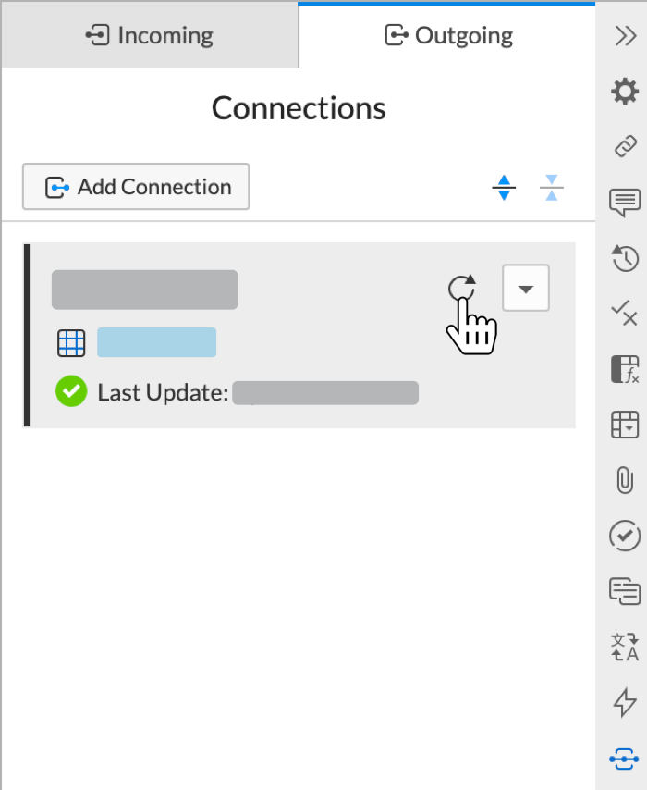Open the connection options dropdown

point(525,289)
